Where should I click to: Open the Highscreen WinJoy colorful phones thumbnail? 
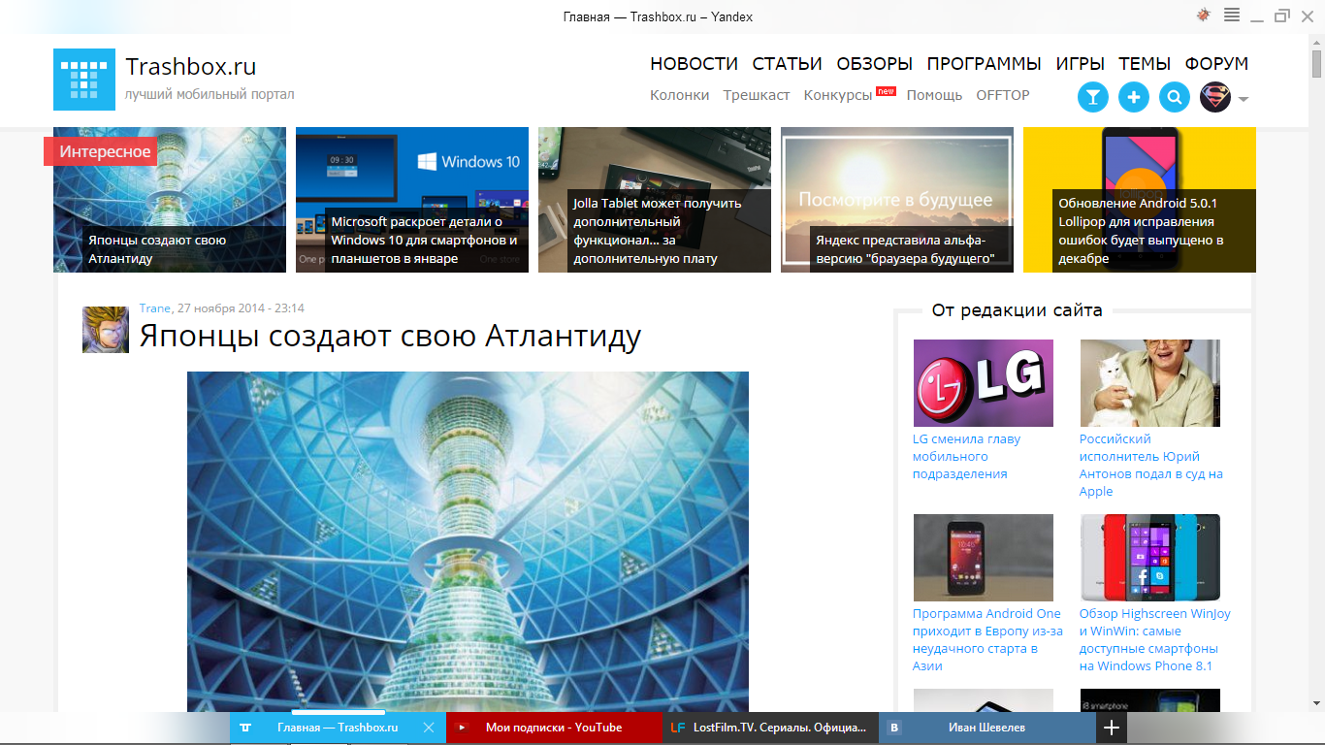(x=1149, y=558)
